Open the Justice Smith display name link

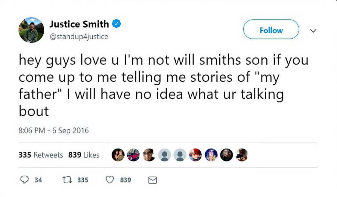tap(79, 23)
